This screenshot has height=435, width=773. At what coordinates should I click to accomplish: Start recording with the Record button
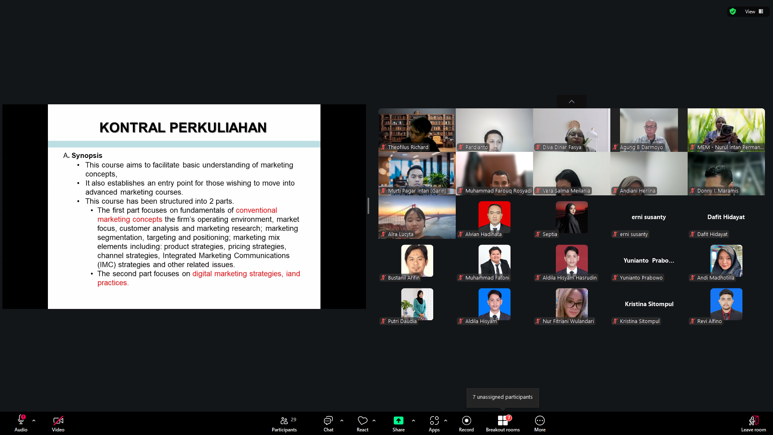tap(466, 423)
